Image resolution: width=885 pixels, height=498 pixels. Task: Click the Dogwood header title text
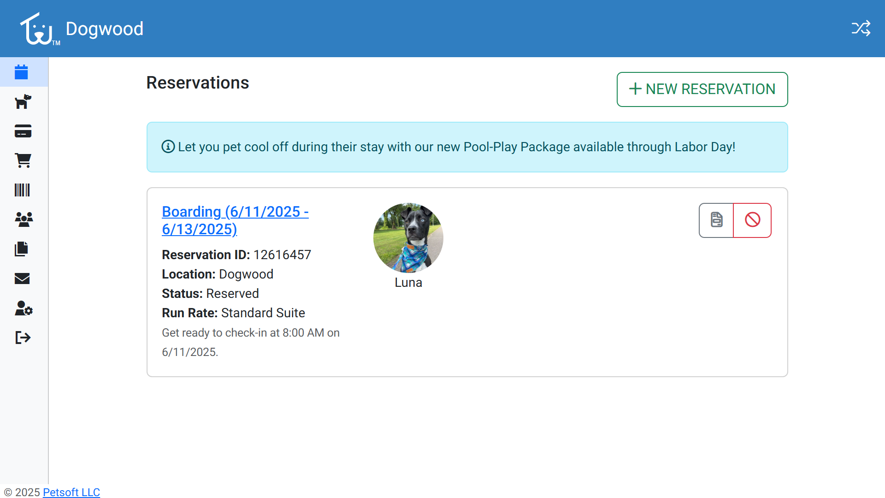point(105,29)
